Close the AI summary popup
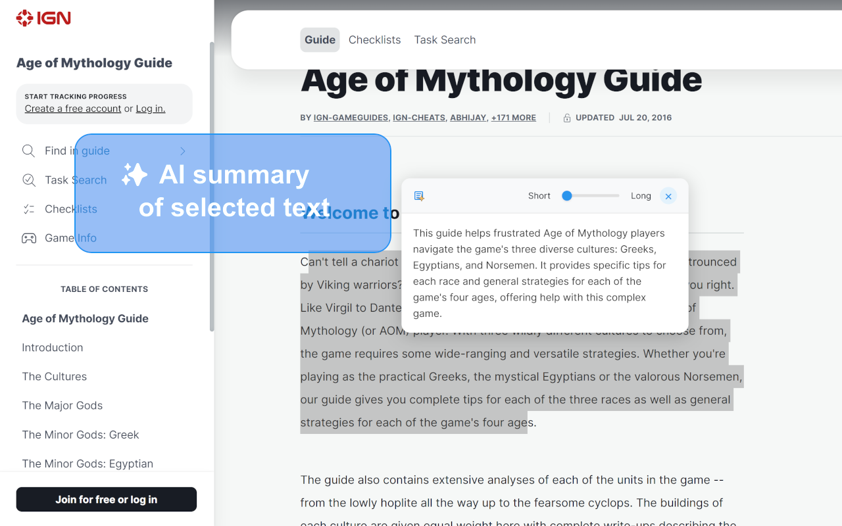 (668, 196)
